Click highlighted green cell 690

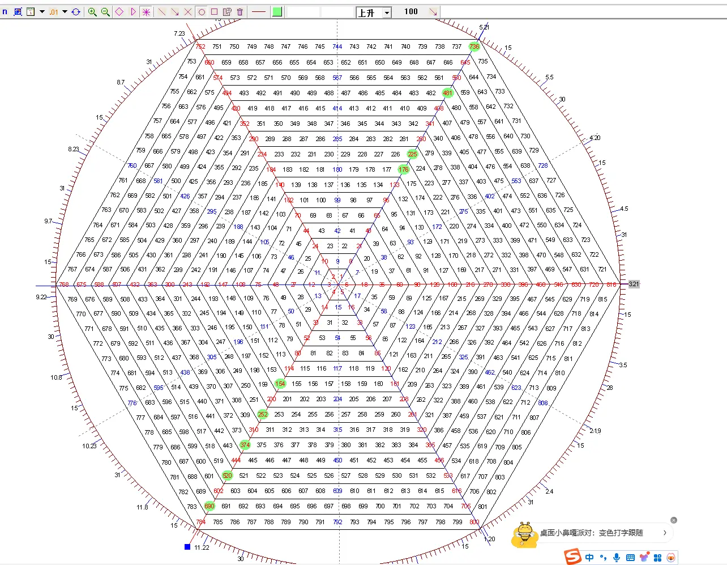pyautogui.click(x=209, y=506)
